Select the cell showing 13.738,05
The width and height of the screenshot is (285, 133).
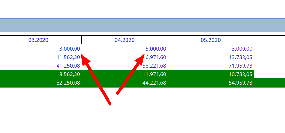coord(241,58)
